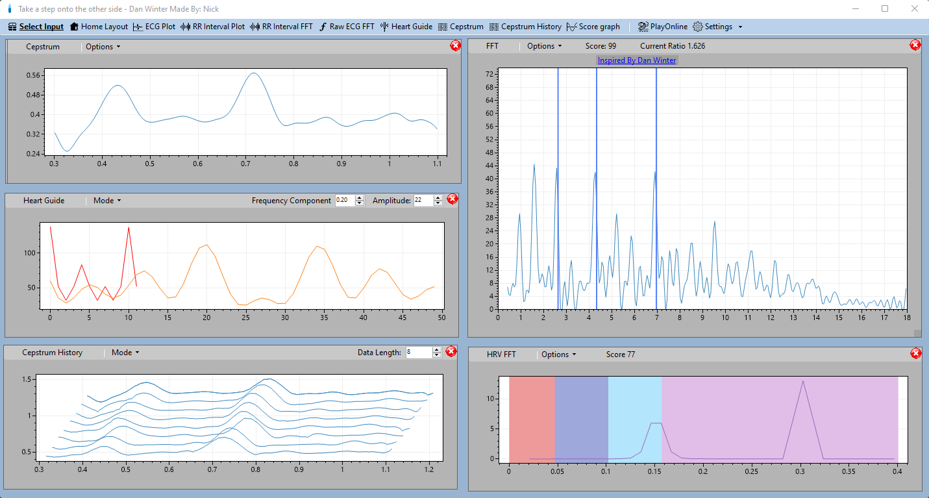Increase Frequency Component with the up arrow
The width and height of the screenshot is (929, 498).
[360, 197]
